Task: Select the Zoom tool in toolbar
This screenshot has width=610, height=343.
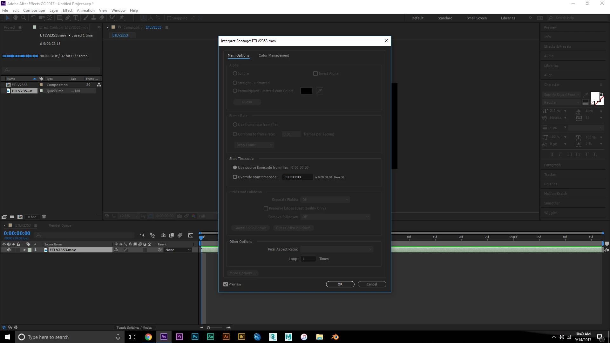Action: point(23,18)
